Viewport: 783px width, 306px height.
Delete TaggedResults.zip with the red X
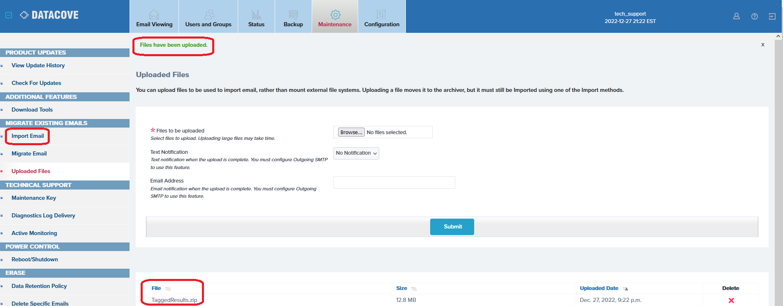[x=731, y=300]
